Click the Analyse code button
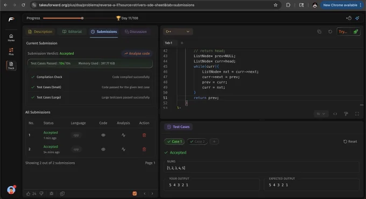 click(137, 53)
